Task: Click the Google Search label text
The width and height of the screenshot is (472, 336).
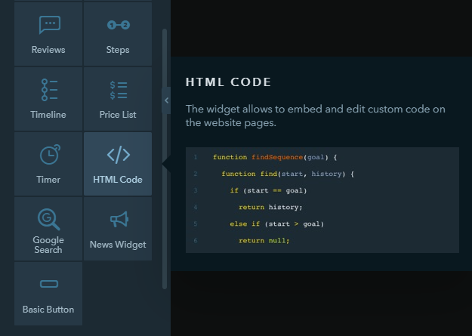Action: [x=48, y=245]
